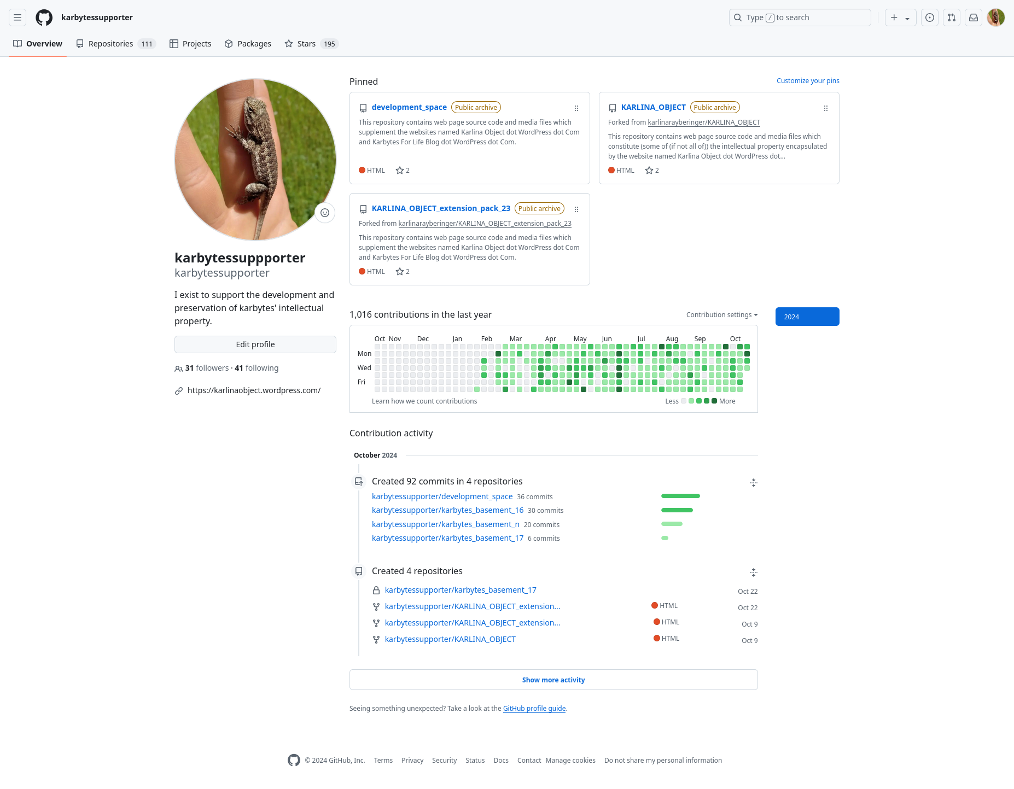Click Learn how we count contributions
The image size is (1014, 789).
[x=424, y=401]
